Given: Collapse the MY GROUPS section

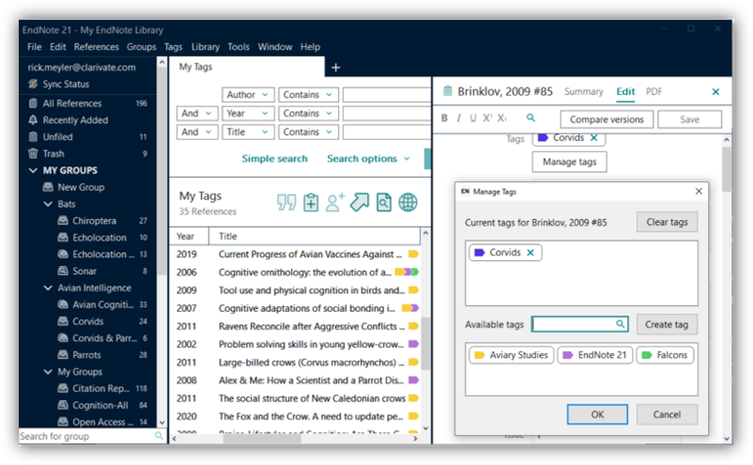Looking at the screenshot, I should pos(33,171).
